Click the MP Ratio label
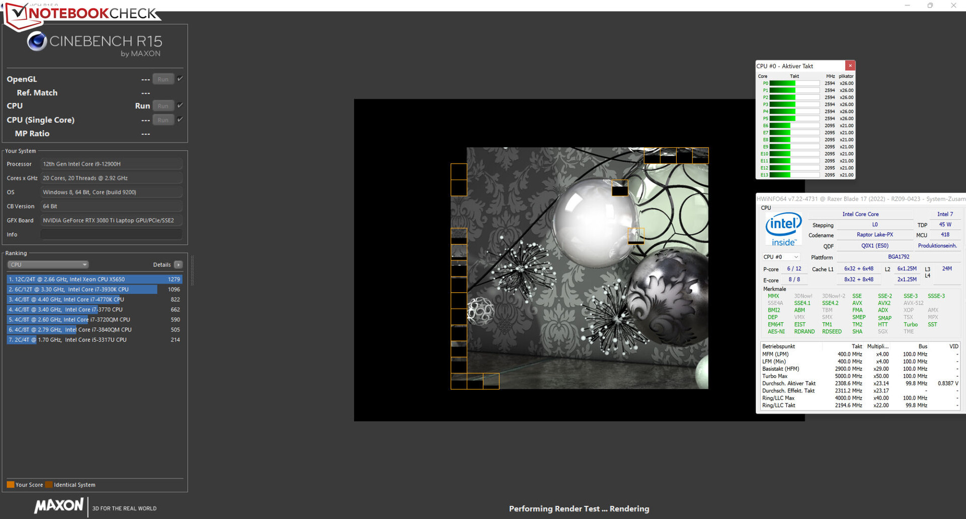Viewport: 966px width, 519px height. (32, 133)
